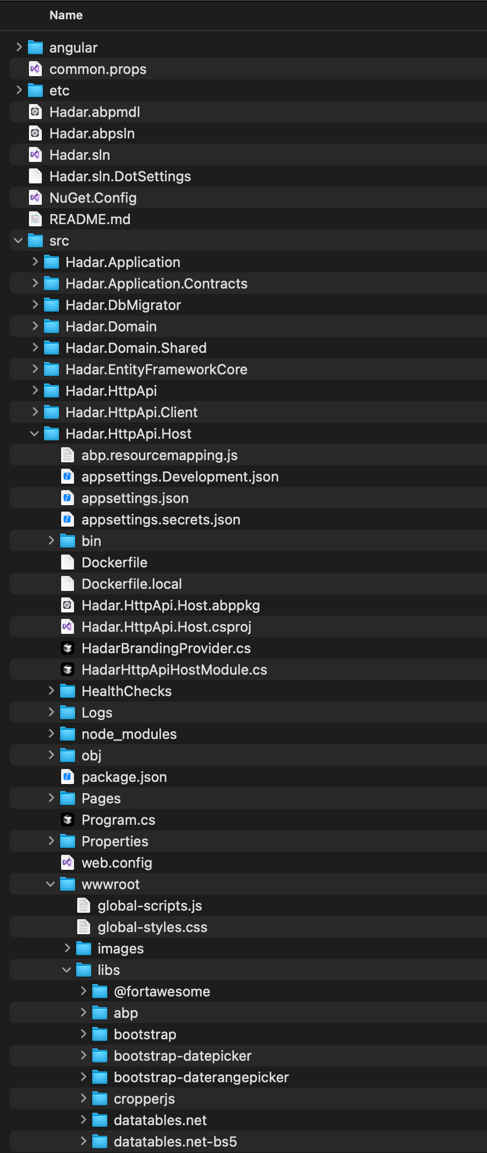Click the global-styles.css file icon
Image resolution: width=487 pixels, height=1153 pixels.
click(x=84, y=927)
